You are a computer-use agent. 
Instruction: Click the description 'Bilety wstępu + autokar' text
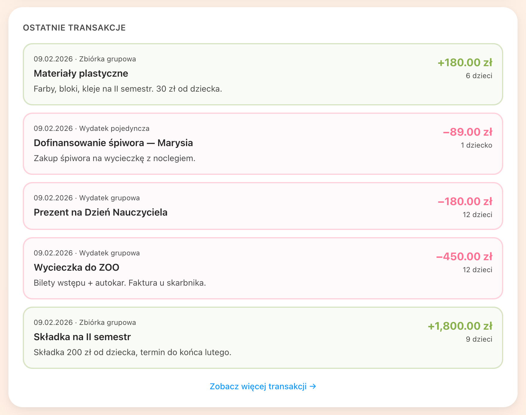[x=120, y=282]
